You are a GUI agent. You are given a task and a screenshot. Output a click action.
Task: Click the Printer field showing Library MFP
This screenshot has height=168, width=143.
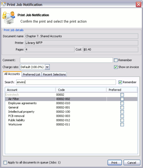pos(81,43)
